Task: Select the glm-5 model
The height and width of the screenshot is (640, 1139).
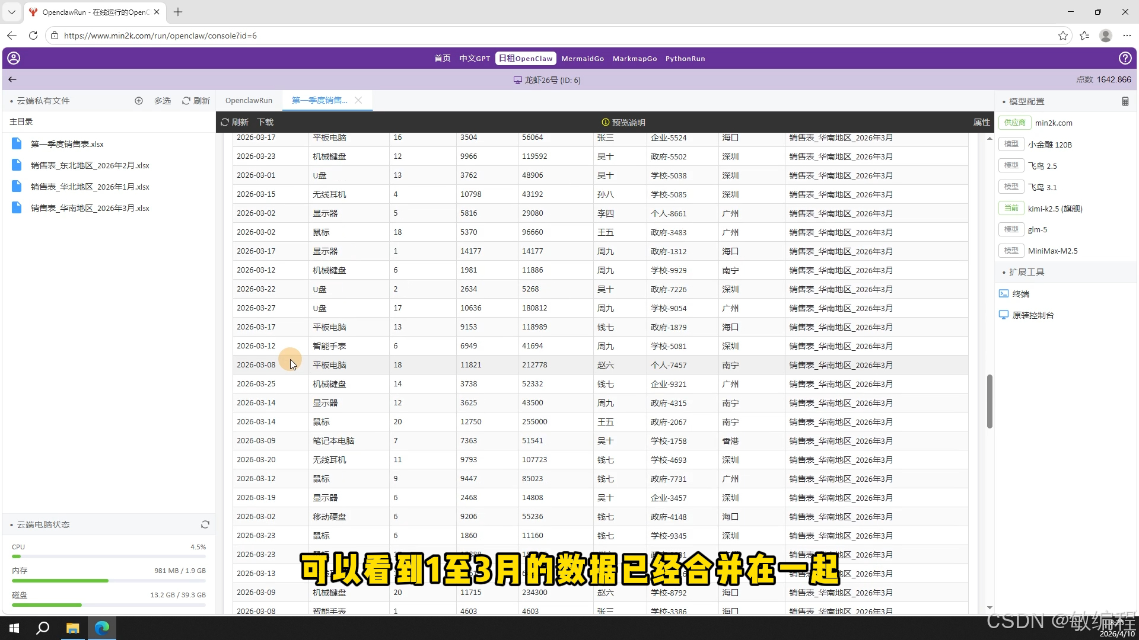Action: [x=1037, y=229]
